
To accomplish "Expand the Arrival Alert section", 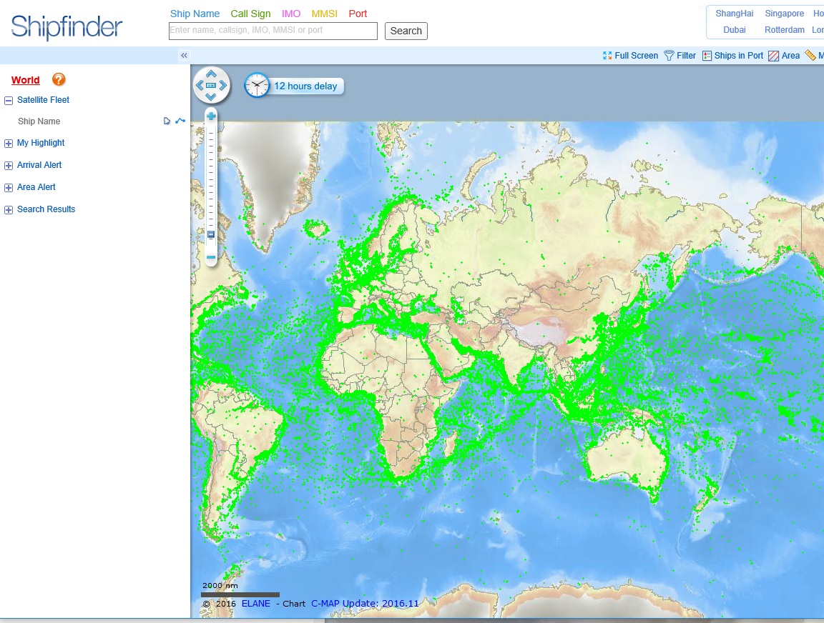I will click(x=9, y=166).
